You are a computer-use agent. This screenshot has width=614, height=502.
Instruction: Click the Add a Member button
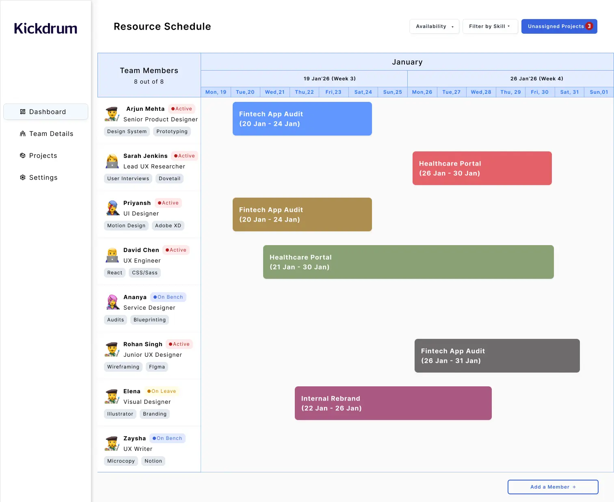553,487
